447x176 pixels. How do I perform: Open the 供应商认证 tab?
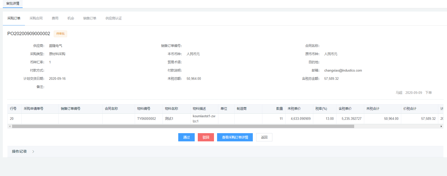(113, 18)
